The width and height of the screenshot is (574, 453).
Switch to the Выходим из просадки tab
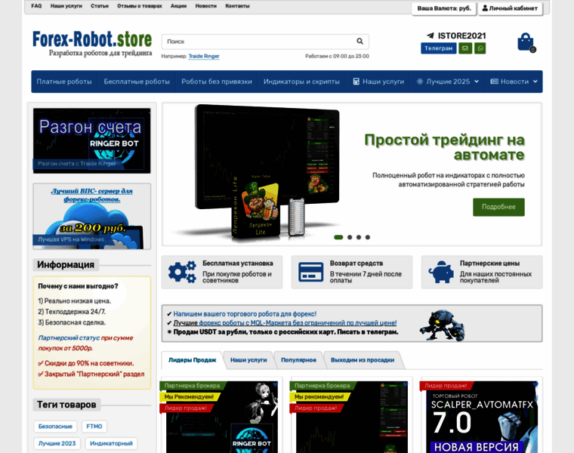coord(363,360)
